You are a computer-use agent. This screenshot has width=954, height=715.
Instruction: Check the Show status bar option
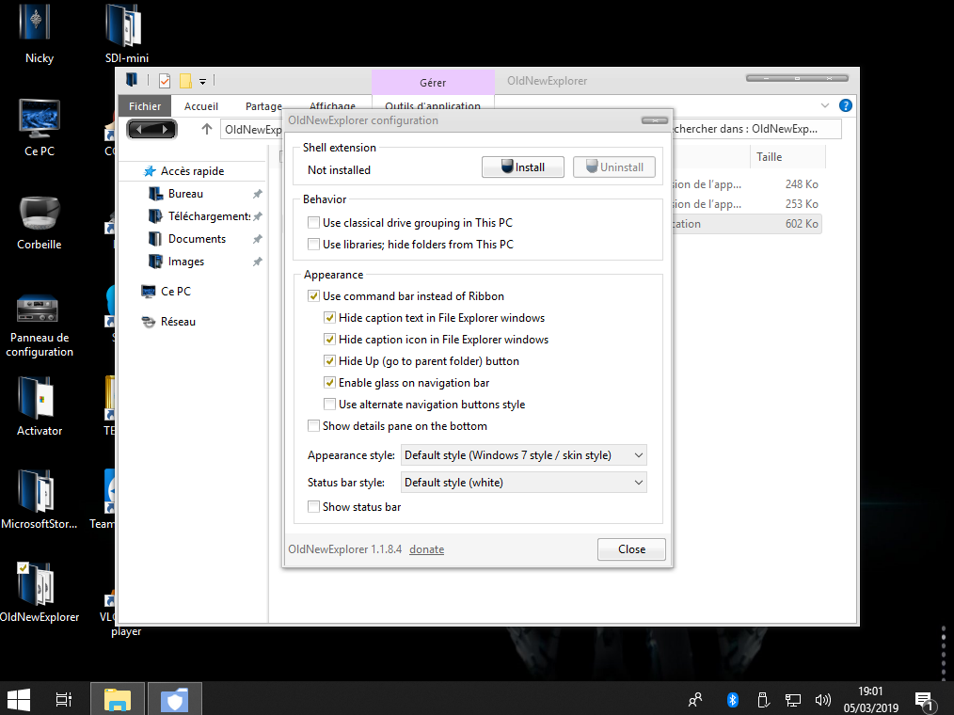tap(313, 506)
